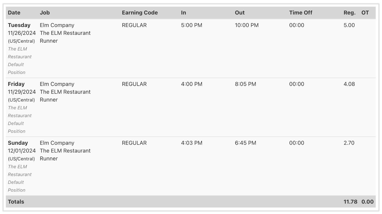Click the Time Off column header
The width and height of the screenshot is (382, 214).
[301, 13]
